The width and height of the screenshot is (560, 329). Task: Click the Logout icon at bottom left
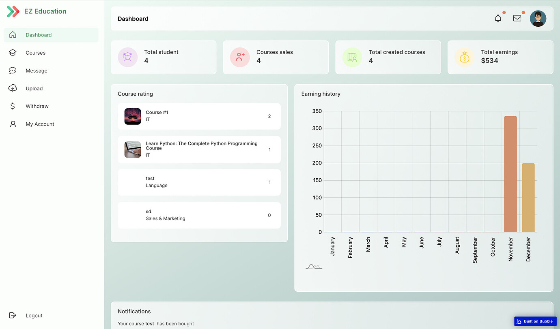pos(13,315)
